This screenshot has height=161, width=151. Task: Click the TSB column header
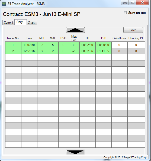pyautogui.click(x=103, y=38)
